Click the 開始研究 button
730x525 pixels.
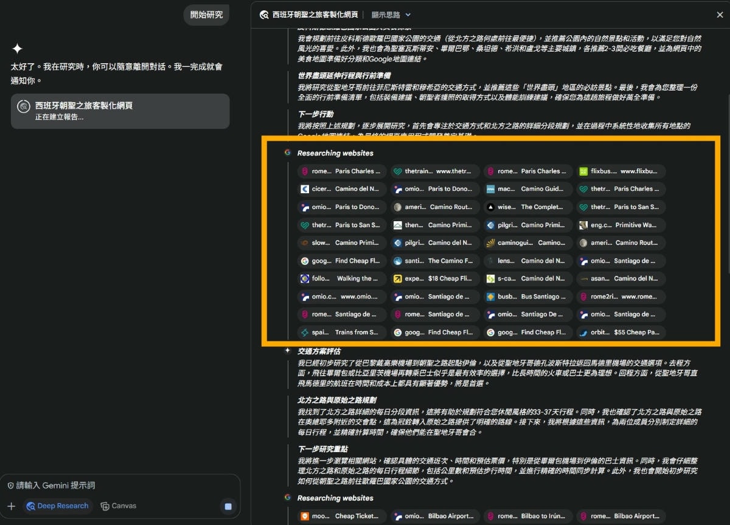(206, 15)
